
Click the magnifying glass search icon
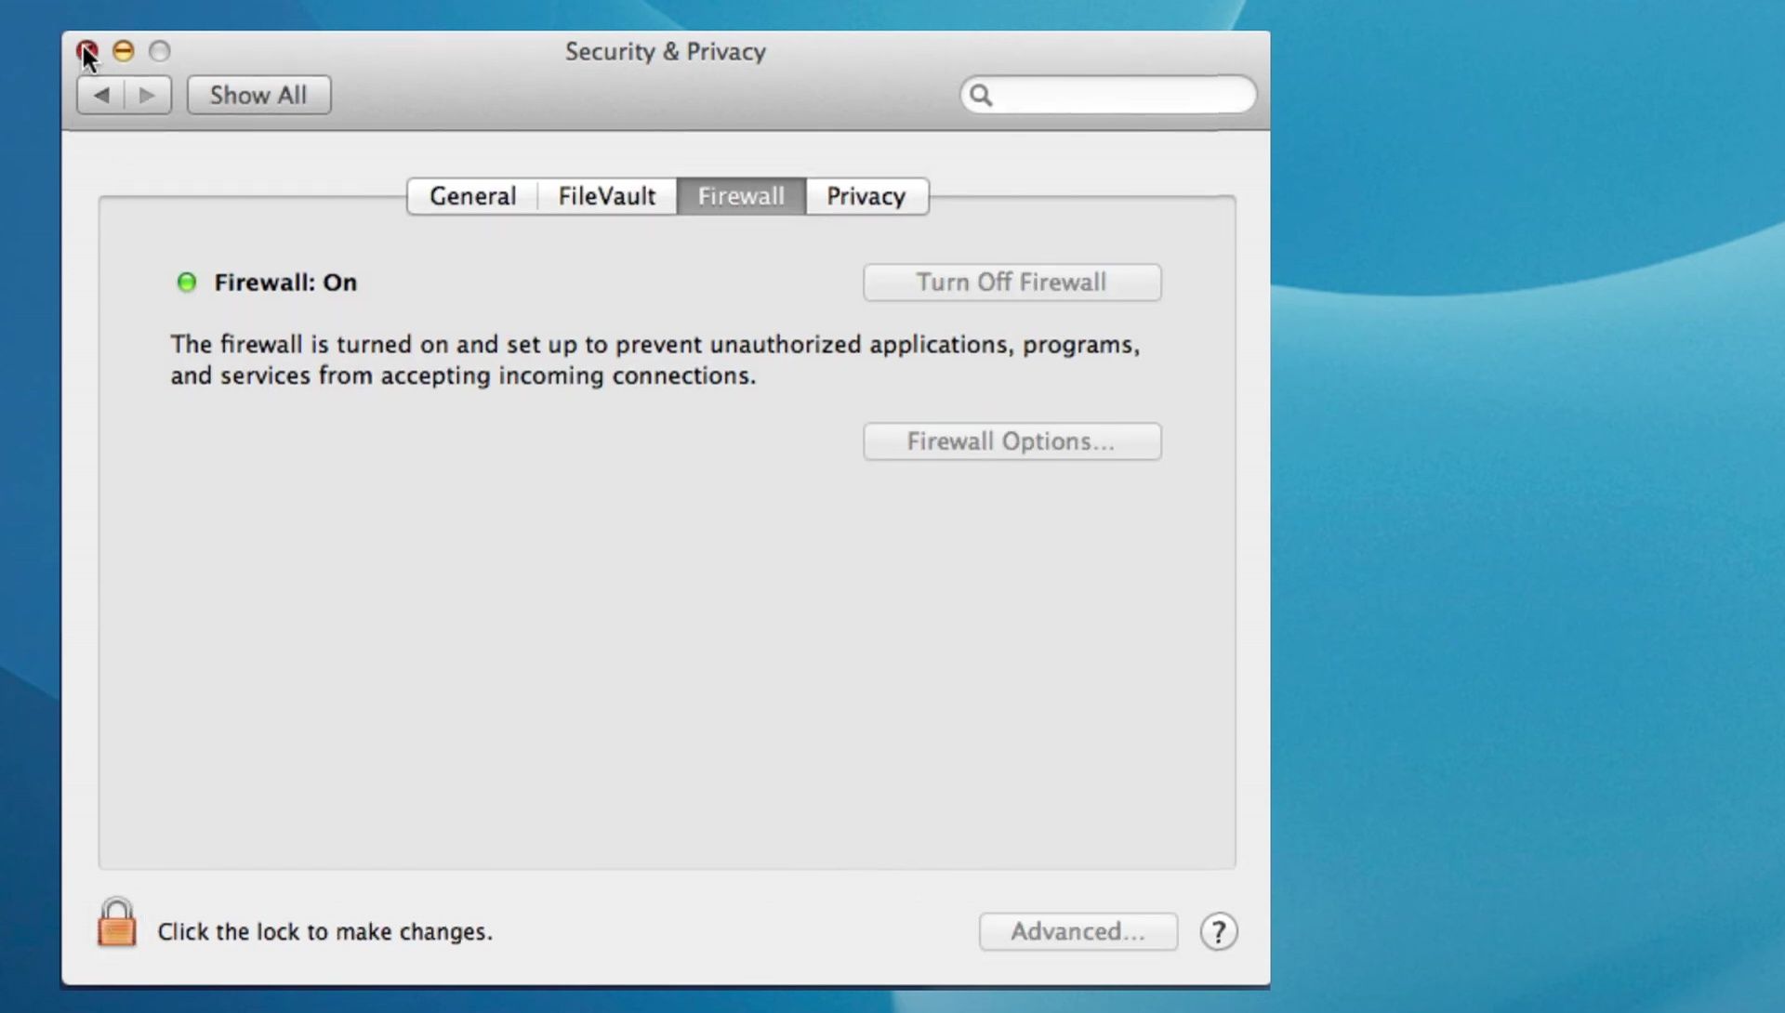coord(981,95)
